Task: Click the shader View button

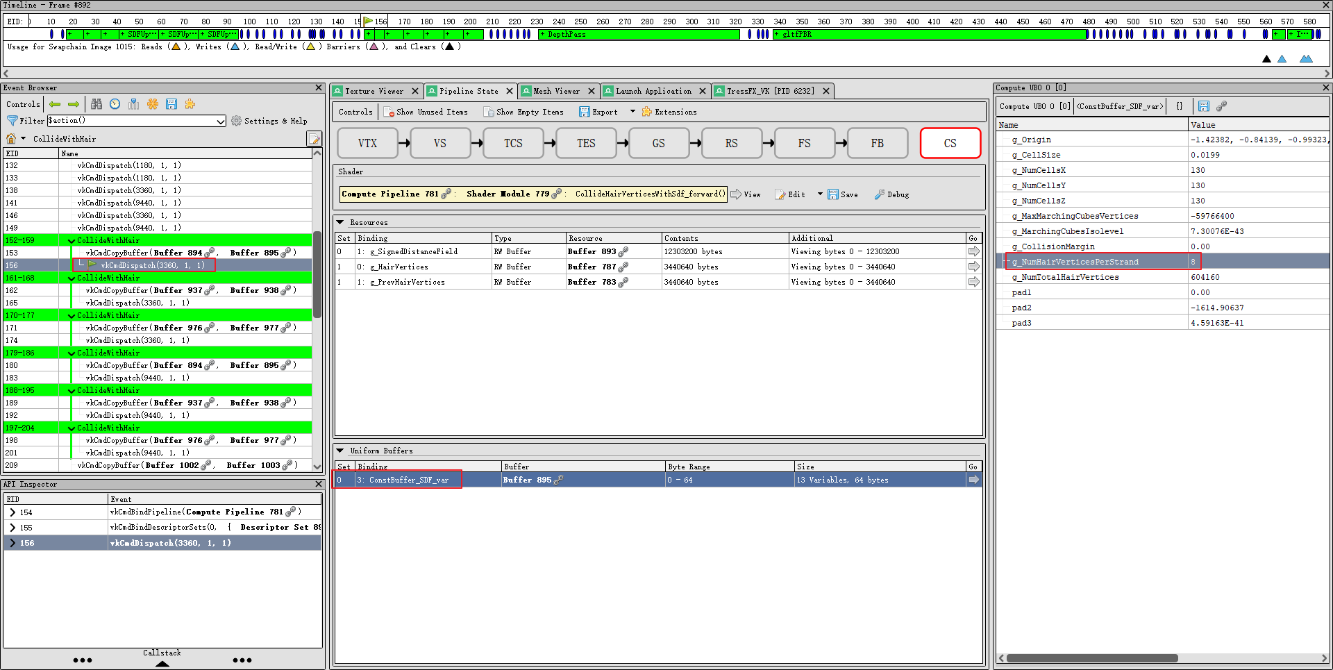Action: [x=746, y=194]
